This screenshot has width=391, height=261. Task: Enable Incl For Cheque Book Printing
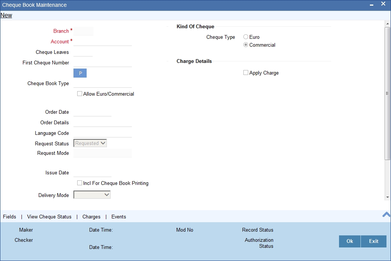[x=79, y=183]
